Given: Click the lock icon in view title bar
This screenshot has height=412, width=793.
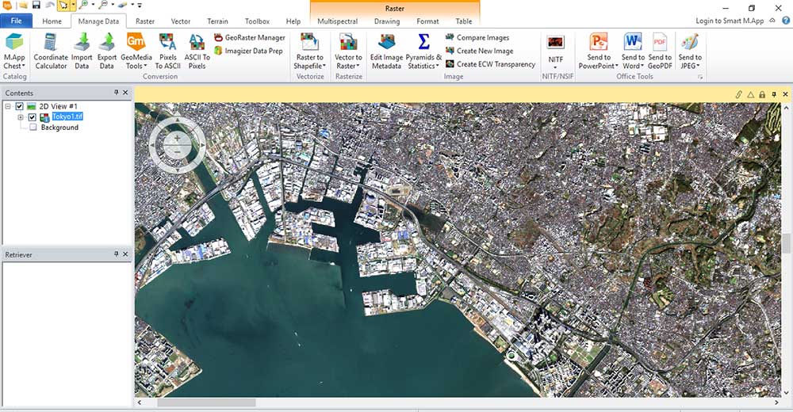Looking at the screenshot, I should (762, 94).
